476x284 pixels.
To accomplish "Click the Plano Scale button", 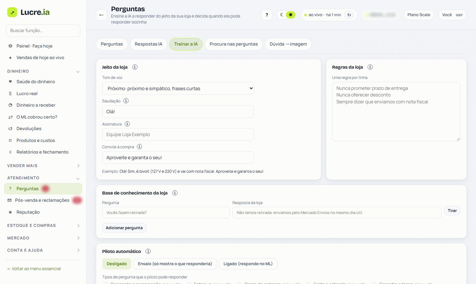I will 419,15.
